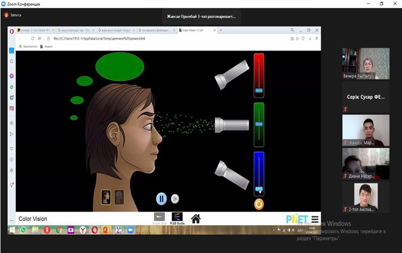Select Жандос participant video thumbnail
Image resolution: width=402 pixels, height=253 pixels.
[x=366, y=130]
